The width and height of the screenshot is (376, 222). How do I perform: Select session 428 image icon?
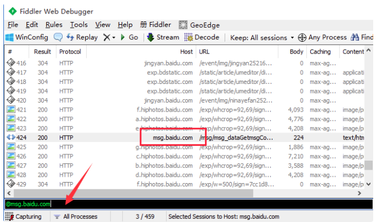(11, 175)
